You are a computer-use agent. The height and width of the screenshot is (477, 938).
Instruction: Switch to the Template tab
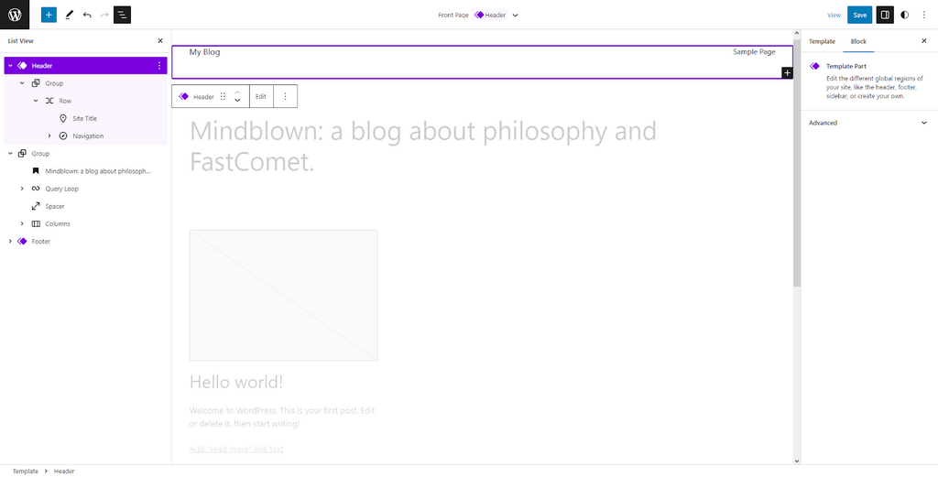point(822,41)
